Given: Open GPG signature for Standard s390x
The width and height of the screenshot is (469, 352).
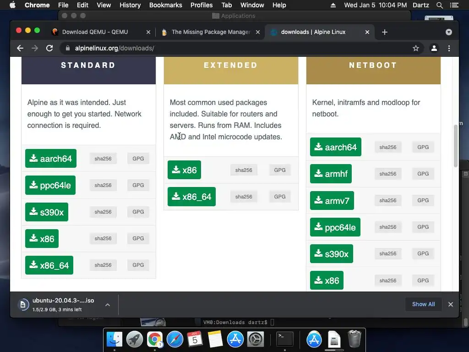Looking at the screenshot, I should pos(138,212).
